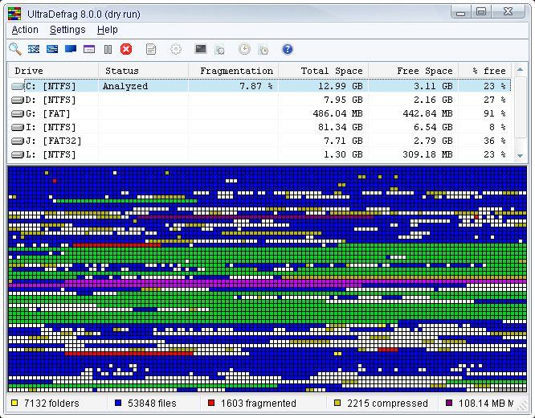Screen dimensions: 535x418
Task: Sort by the Free Space column header
Action: coord(414,71)
